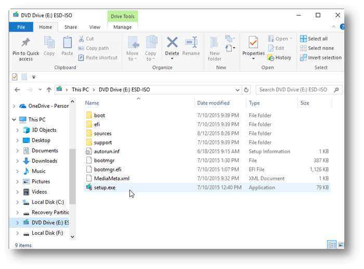364x269 pixels.
Task: Click Copy path in ribbon
Action: [x=93, y=48]
